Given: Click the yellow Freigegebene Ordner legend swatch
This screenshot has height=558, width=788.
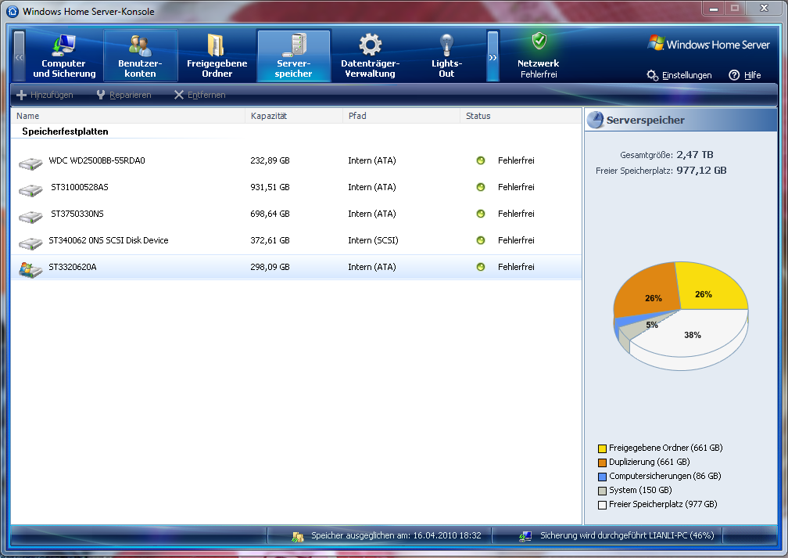Looking at the screenshot, I should pyautogui.click(x=602, y=448).
